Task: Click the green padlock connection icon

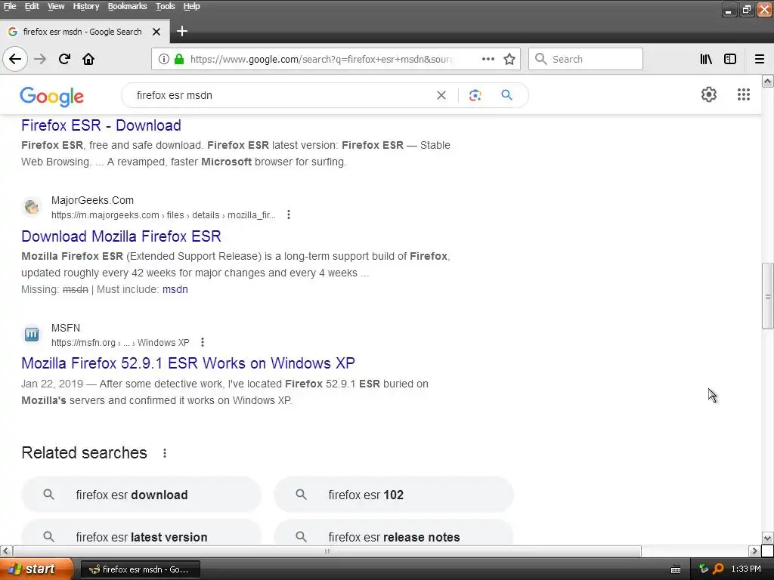Action: [x=179, y=59]
